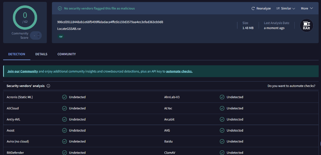Click the AliCloud undetected checkmark icon
Screen dimensions: 321x155
(x=65, y=108)
